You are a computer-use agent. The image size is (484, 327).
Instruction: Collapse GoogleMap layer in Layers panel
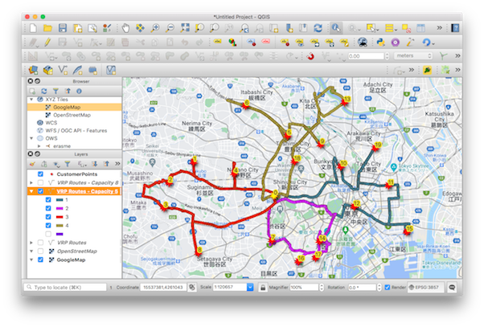31,260
